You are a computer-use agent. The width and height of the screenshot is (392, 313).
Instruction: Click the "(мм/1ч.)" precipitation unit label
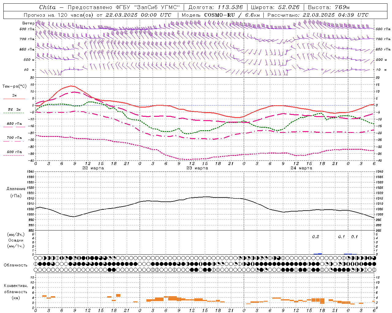[16, 246]
